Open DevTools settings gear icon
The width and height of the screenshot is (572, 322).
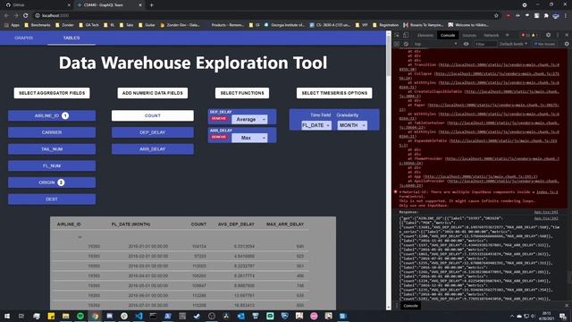point(548,35)
